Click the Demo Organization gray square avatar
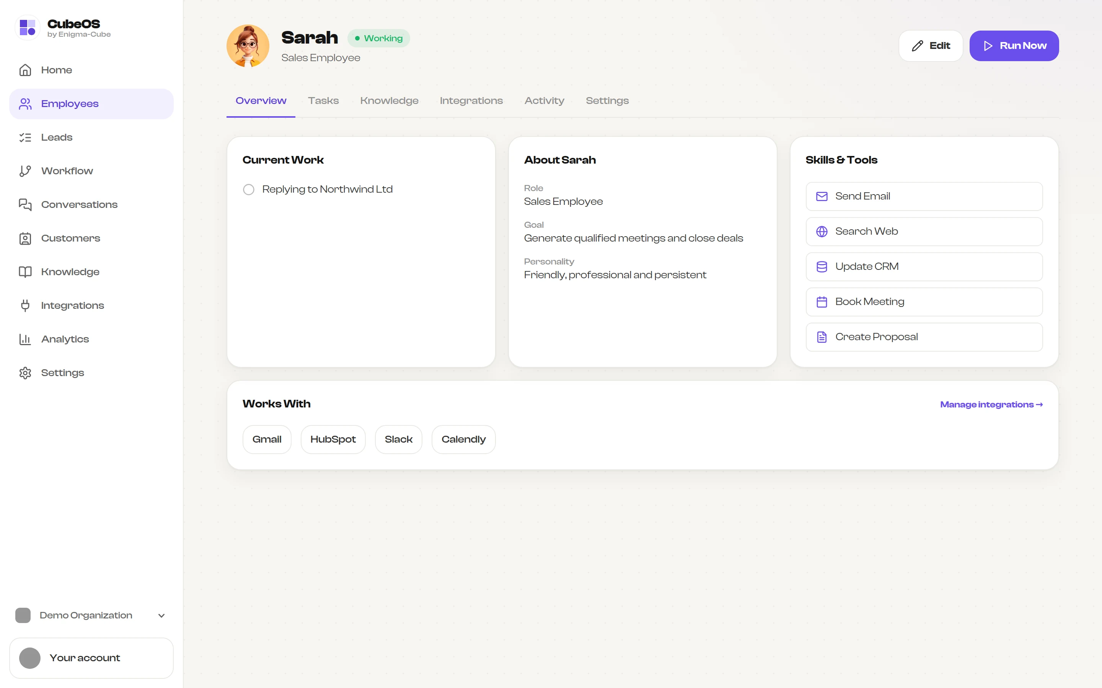Screen dimensions: 1102x688 click(x=23, y=616)
